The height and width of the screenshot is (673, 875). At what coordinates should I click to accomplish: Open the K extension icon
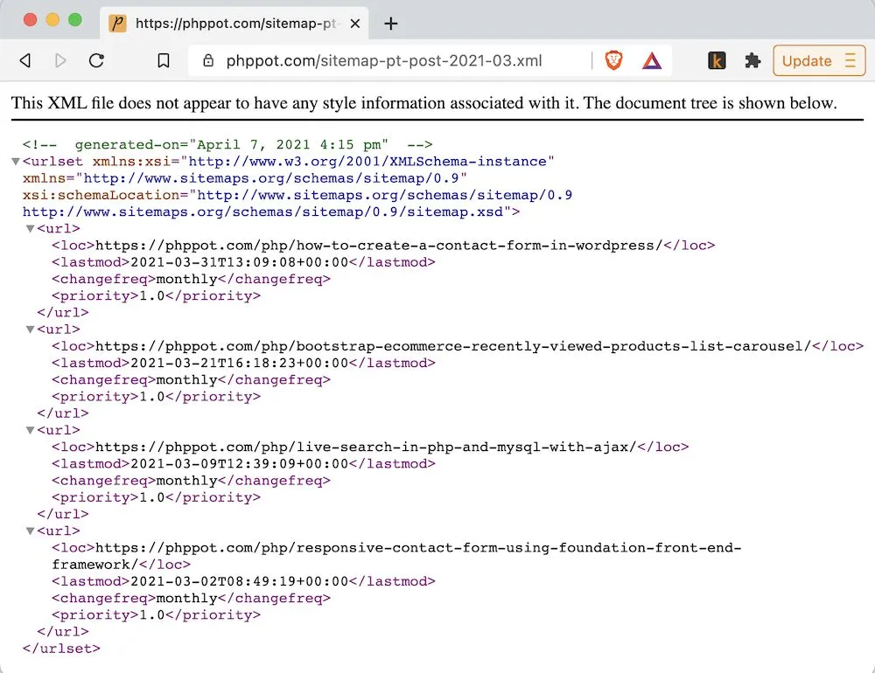point(717,60)
